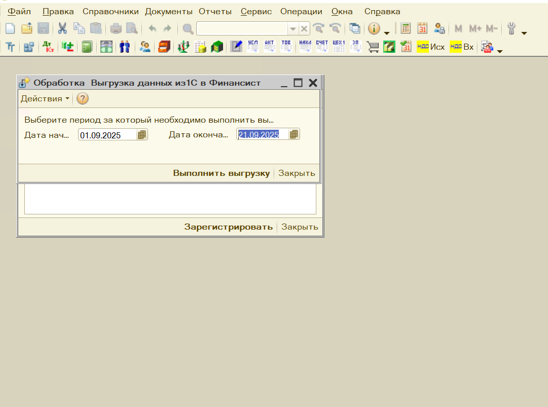Image resolution: width=548 pixels, height=407 pixels.
Task: Click the scissors Cut icon
Action: pos(62,29)
